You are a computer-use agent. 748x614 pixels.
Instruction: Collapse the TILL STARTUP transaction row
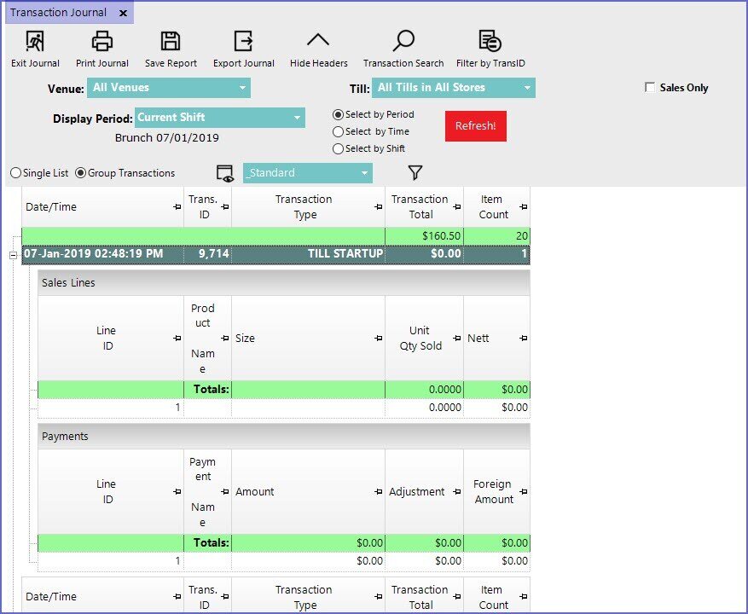[13, 254]
